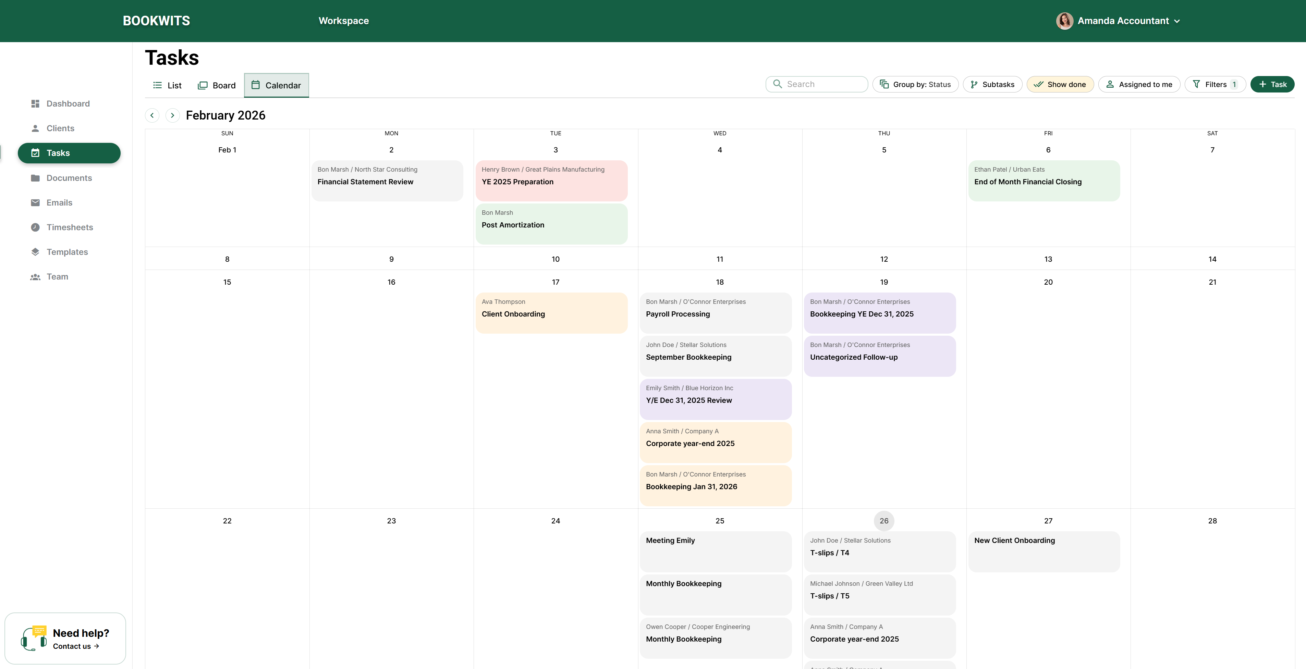Click the Templates layers icon
The width and height of the screenshot is (1306, 669).
[x=35, y=252]
